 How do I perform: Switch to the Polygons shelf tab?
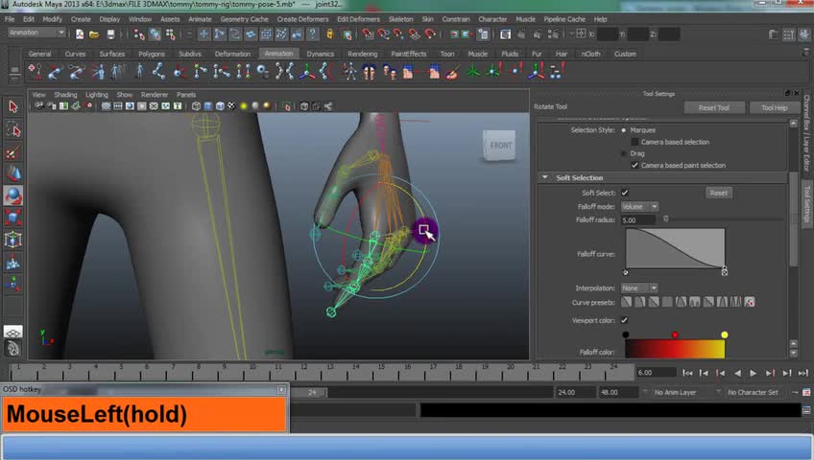(152, 54)
